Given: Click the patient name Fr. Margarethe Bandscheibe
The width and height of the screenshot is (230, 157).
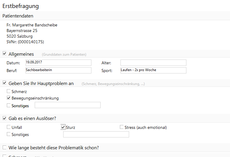Looking at the screenshot, I should (x=32, y=25).
